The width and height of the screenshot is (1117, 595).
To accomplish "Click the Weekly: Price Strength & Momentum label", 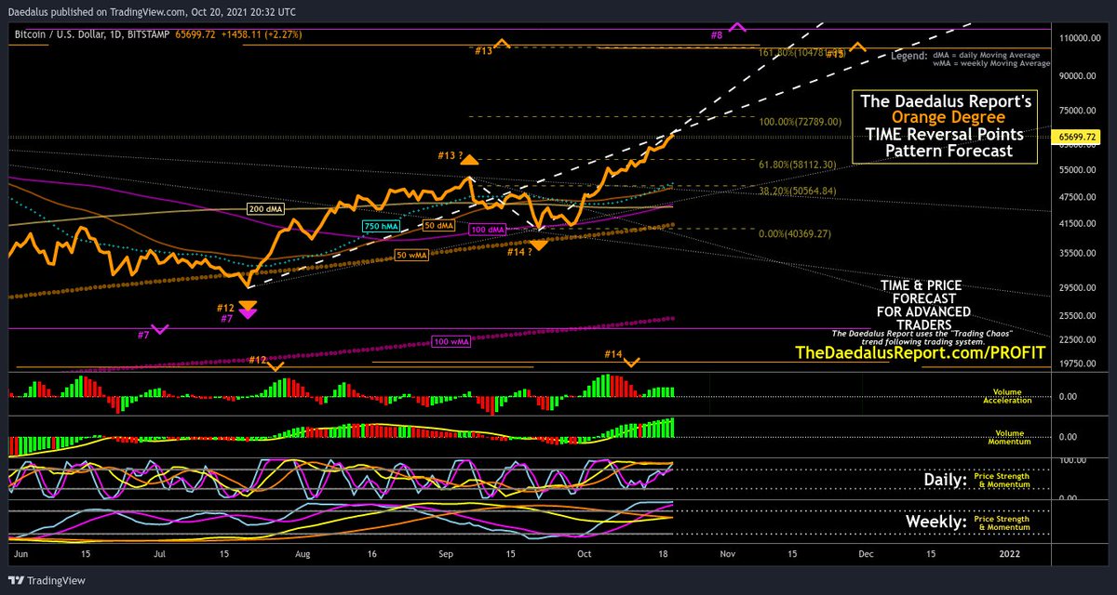I will [x=967, y=522].
